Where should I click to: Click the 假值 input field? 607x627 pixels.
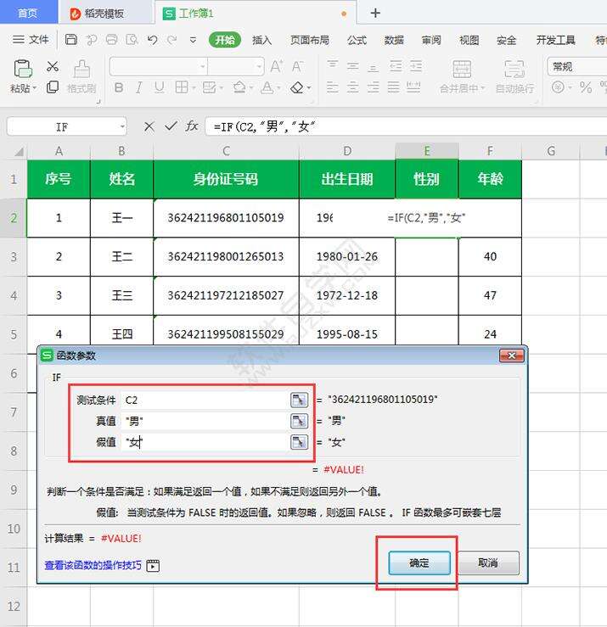pyautogui.click(x=204, y=442)
